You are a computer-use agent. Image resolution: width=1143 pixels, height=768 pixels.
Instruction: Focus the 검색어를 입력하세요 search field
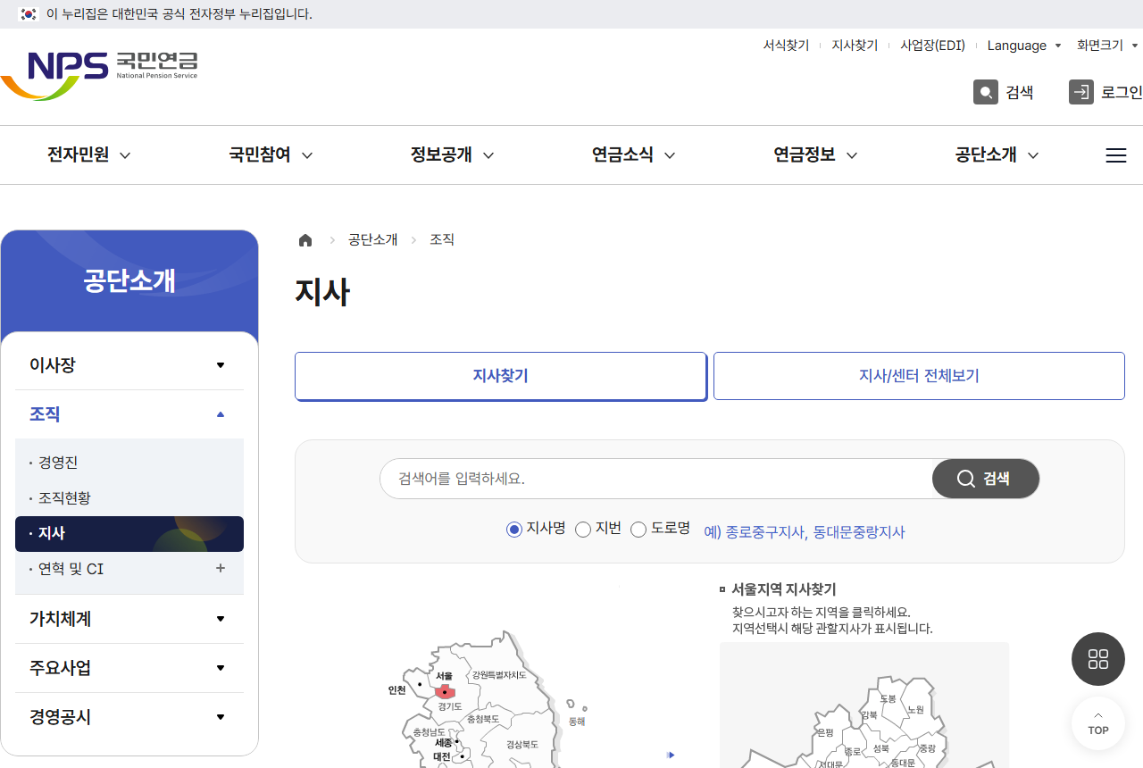coord(656,479)
